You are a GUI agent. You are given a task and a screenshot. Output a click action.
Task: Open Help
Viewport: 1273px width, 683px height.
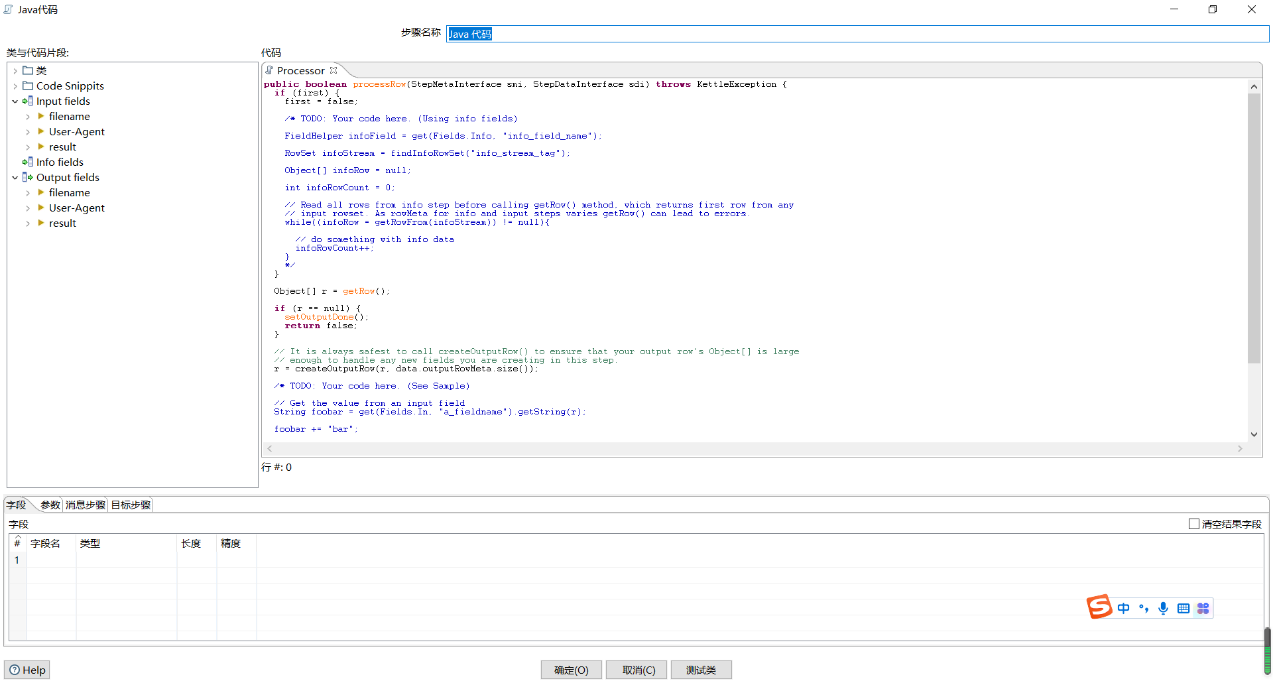pos(27,670)
